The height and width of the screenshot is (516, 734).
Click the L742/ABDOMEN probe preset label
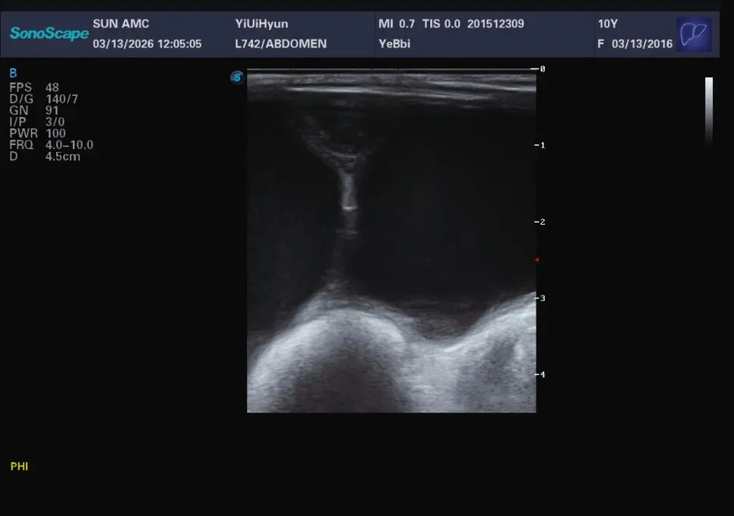click(x=281, y=43)
